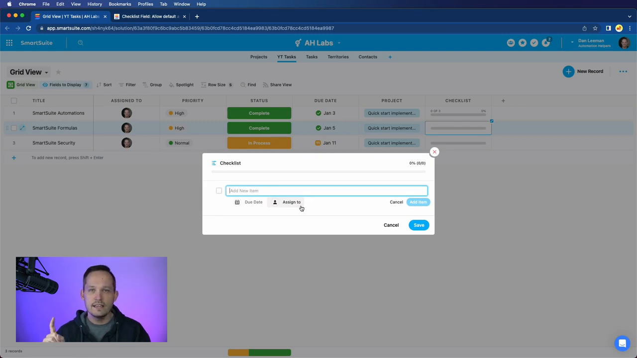Open a new browser tab
637x358 pixels.
pos(197,16)
